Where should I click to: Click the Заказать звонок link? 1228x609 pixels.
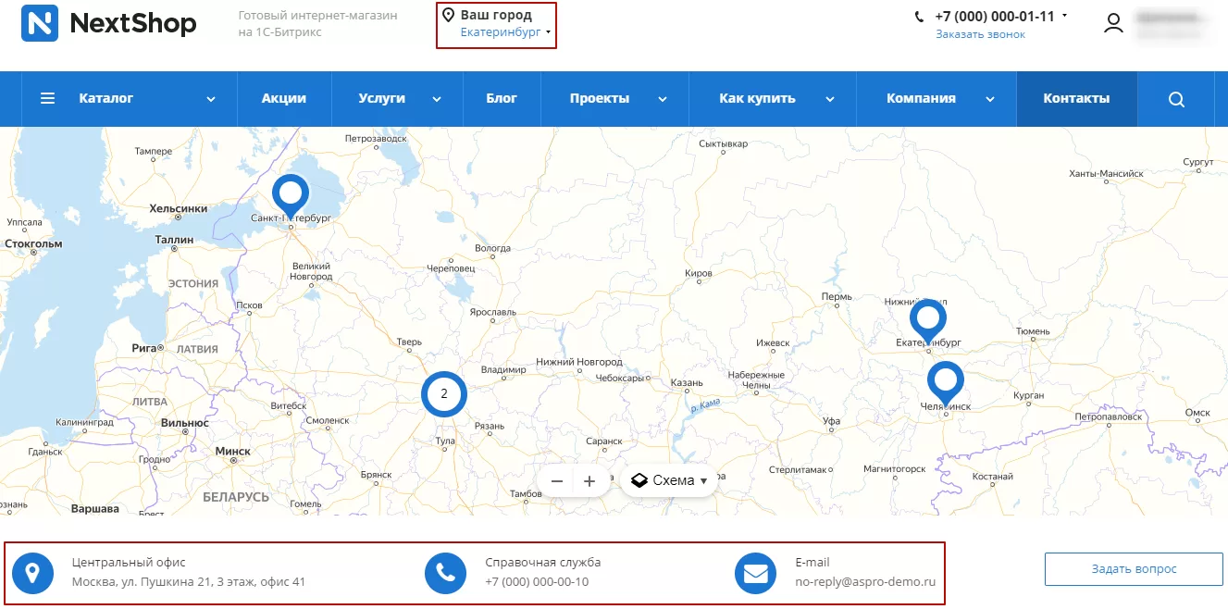(981, 34)
